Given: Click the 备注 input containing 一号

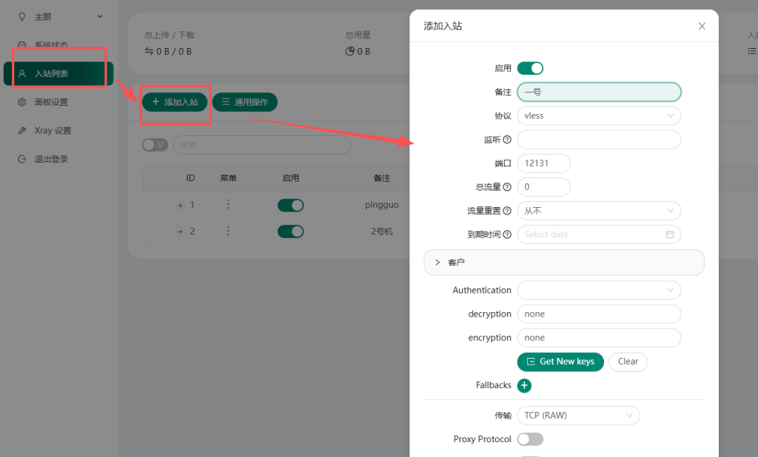Looking at the screenshot, I should coord(598,92).
